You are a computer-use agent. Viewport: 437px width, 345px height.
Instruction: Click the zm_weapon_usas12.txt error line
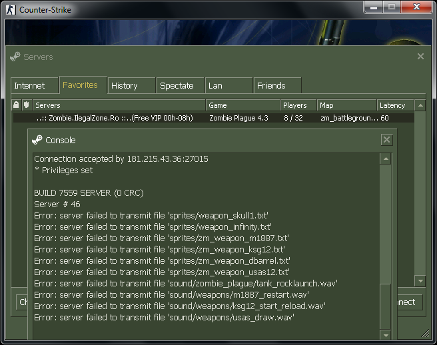point(162,272)
